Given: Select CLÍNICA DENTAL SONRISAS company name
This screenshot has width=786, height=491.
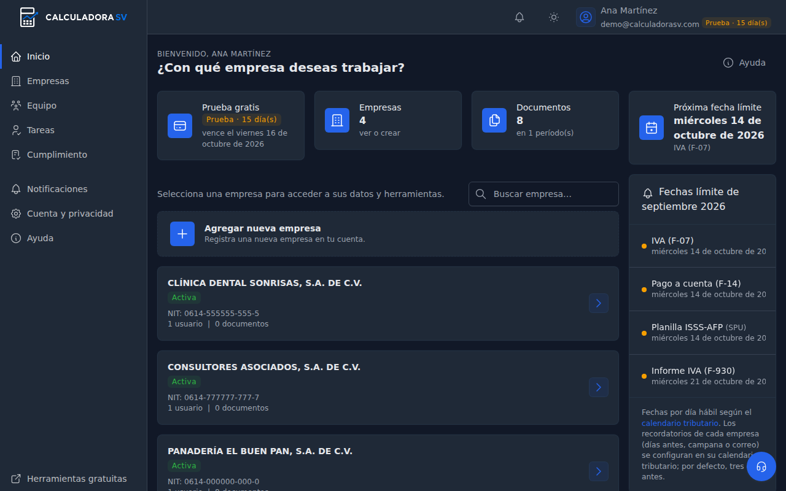Looking at the screenshot, I should point(265,283).
